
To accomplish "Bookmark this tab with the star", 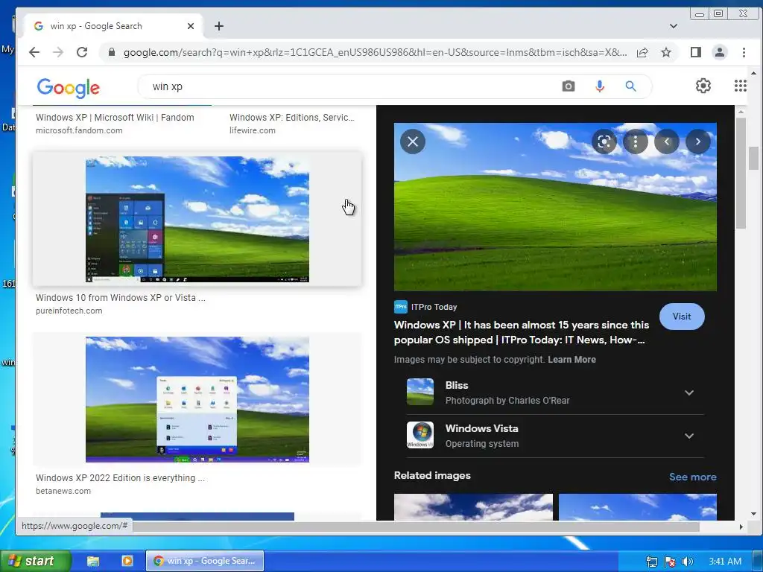I will click(666, 52).
